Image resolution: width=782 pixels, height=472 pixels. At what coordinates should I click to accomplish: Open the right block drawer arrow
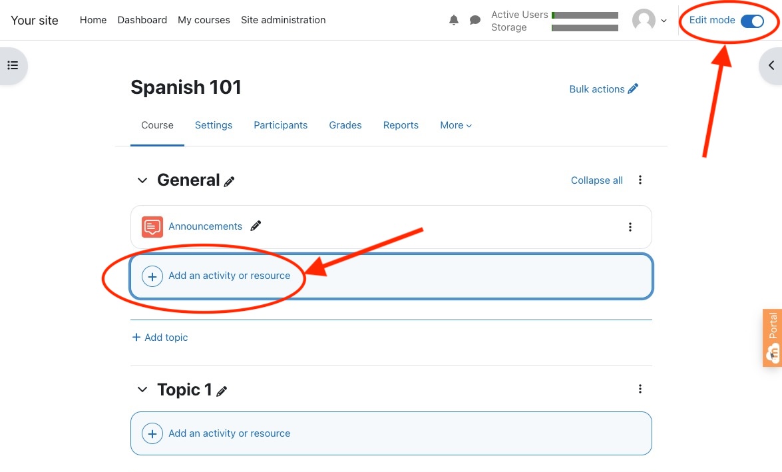pos(771,65)
